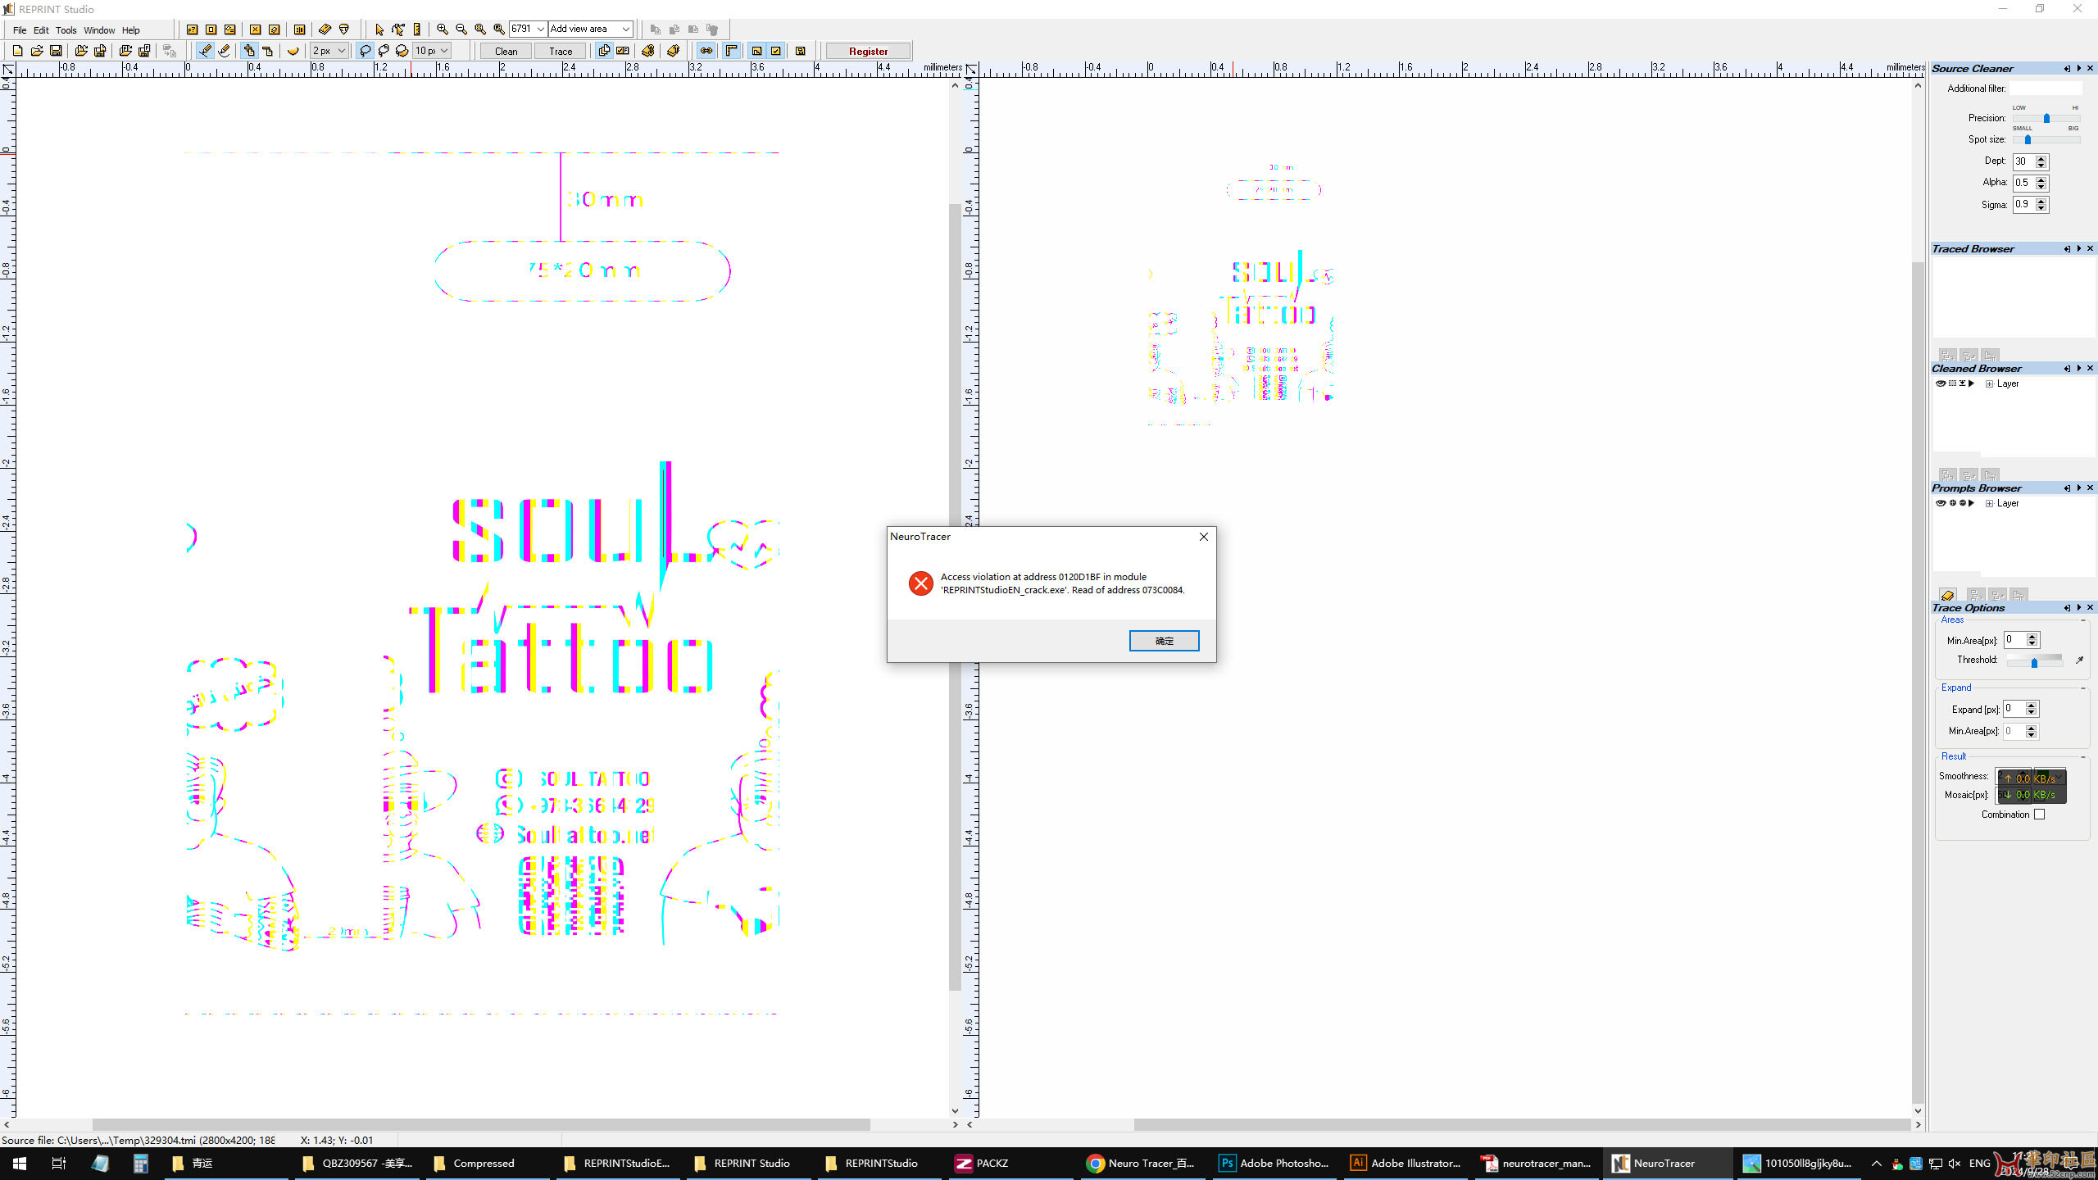
Task: Click the 确定 button in NeuroTracer dialog
Action: coord(1164,641)
